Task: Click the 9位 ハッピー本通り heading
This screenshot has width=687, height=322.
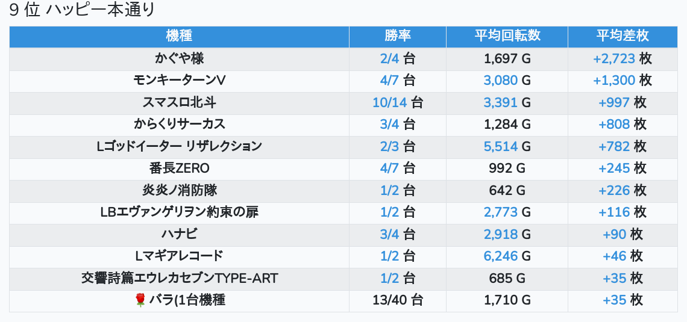Action: click(x=83, y=10)
